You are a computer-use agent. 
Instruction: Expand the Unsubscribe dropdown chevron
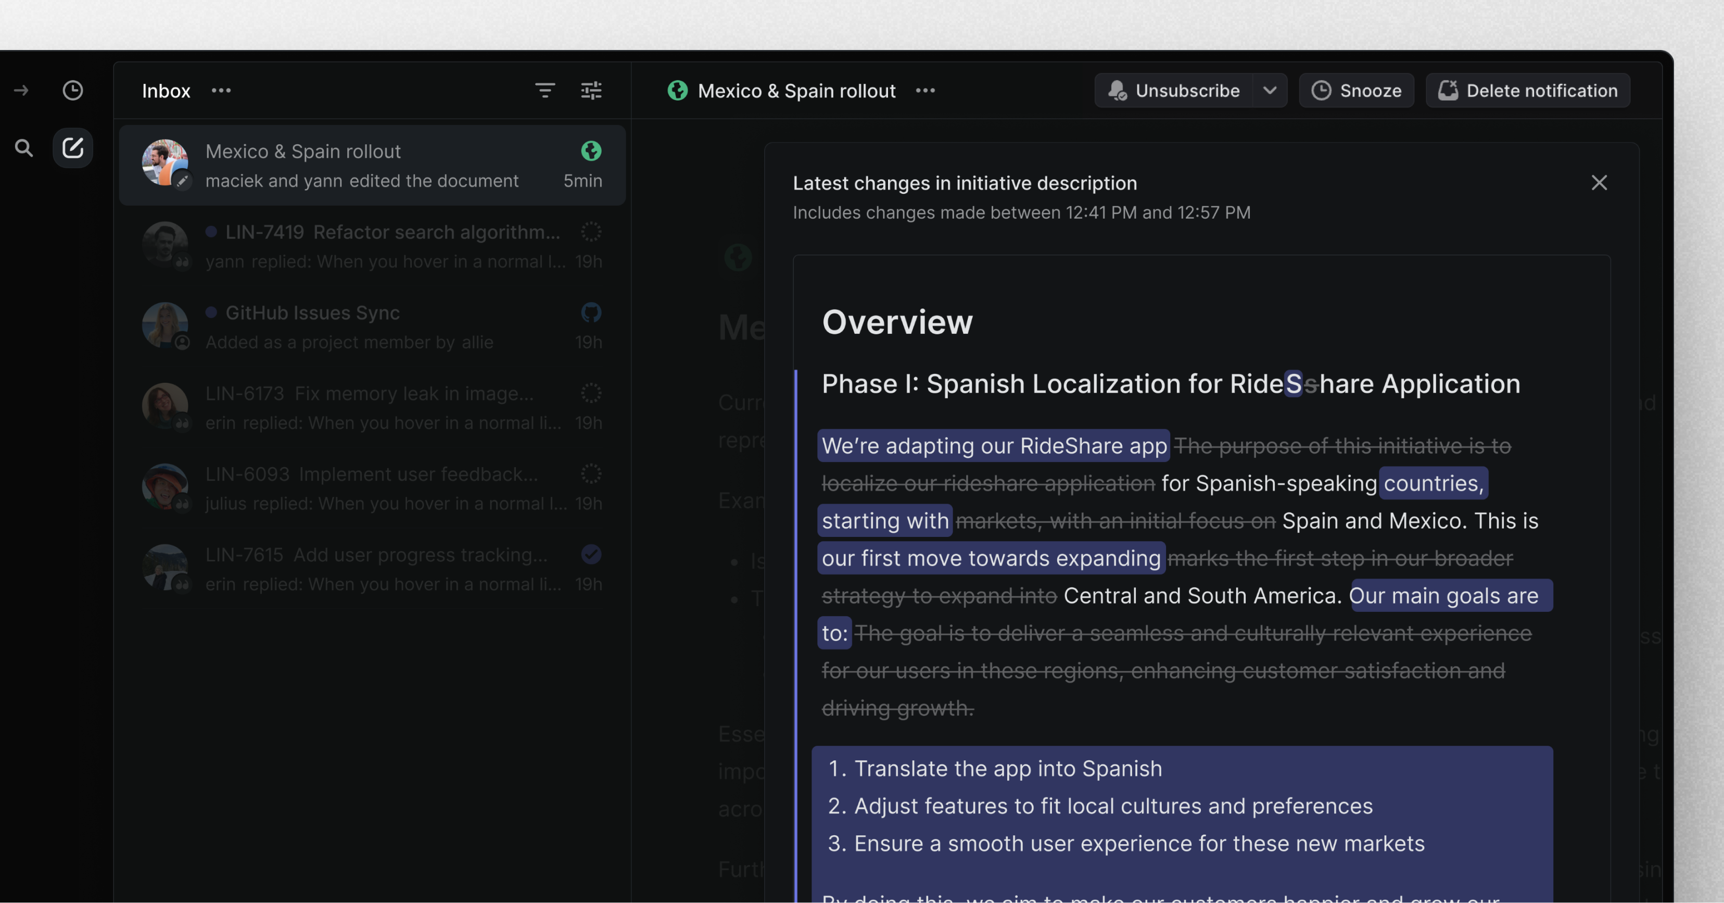click(x=1270, y=91)
